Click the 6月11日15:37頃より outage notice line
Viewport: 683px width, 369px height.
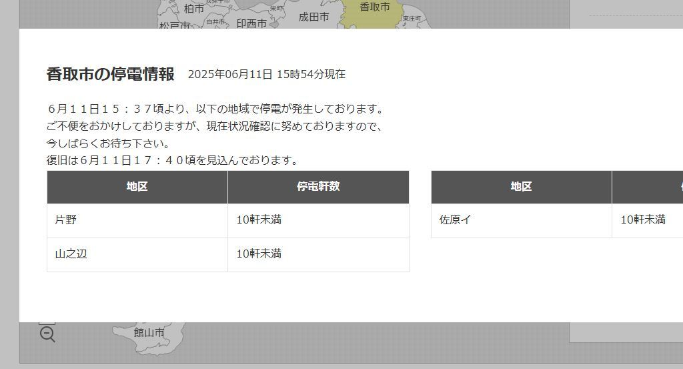pos(217,109)
